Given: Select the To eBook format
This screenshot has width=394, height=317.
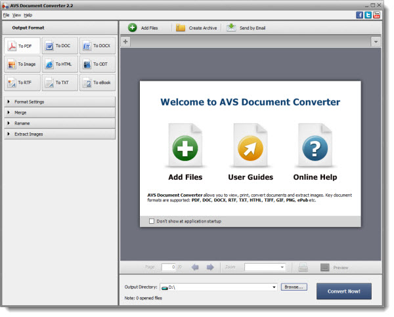Looking at the screenshot, I should tap(97, 83).
